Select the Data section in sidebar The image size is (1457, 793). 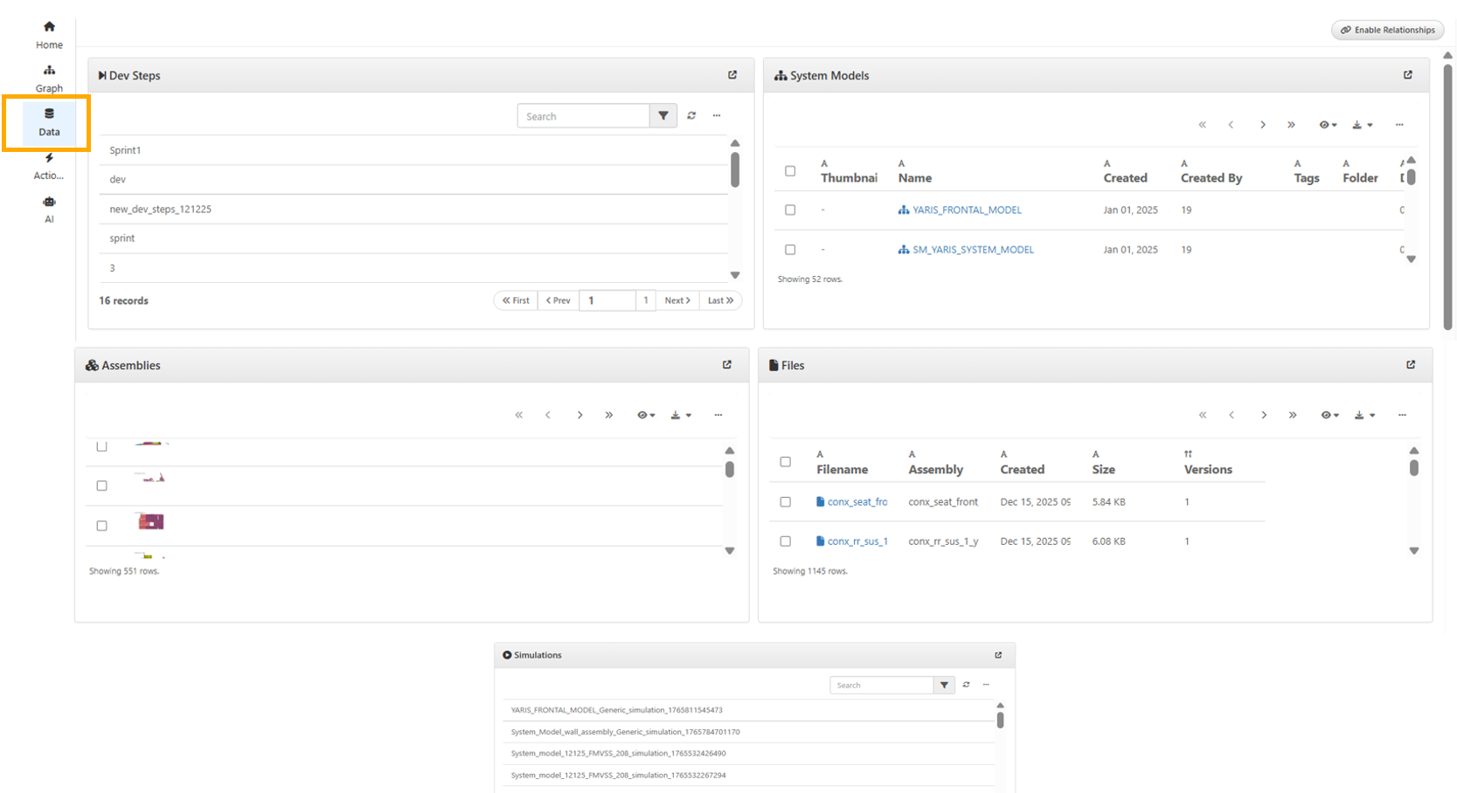coord(49,121)
